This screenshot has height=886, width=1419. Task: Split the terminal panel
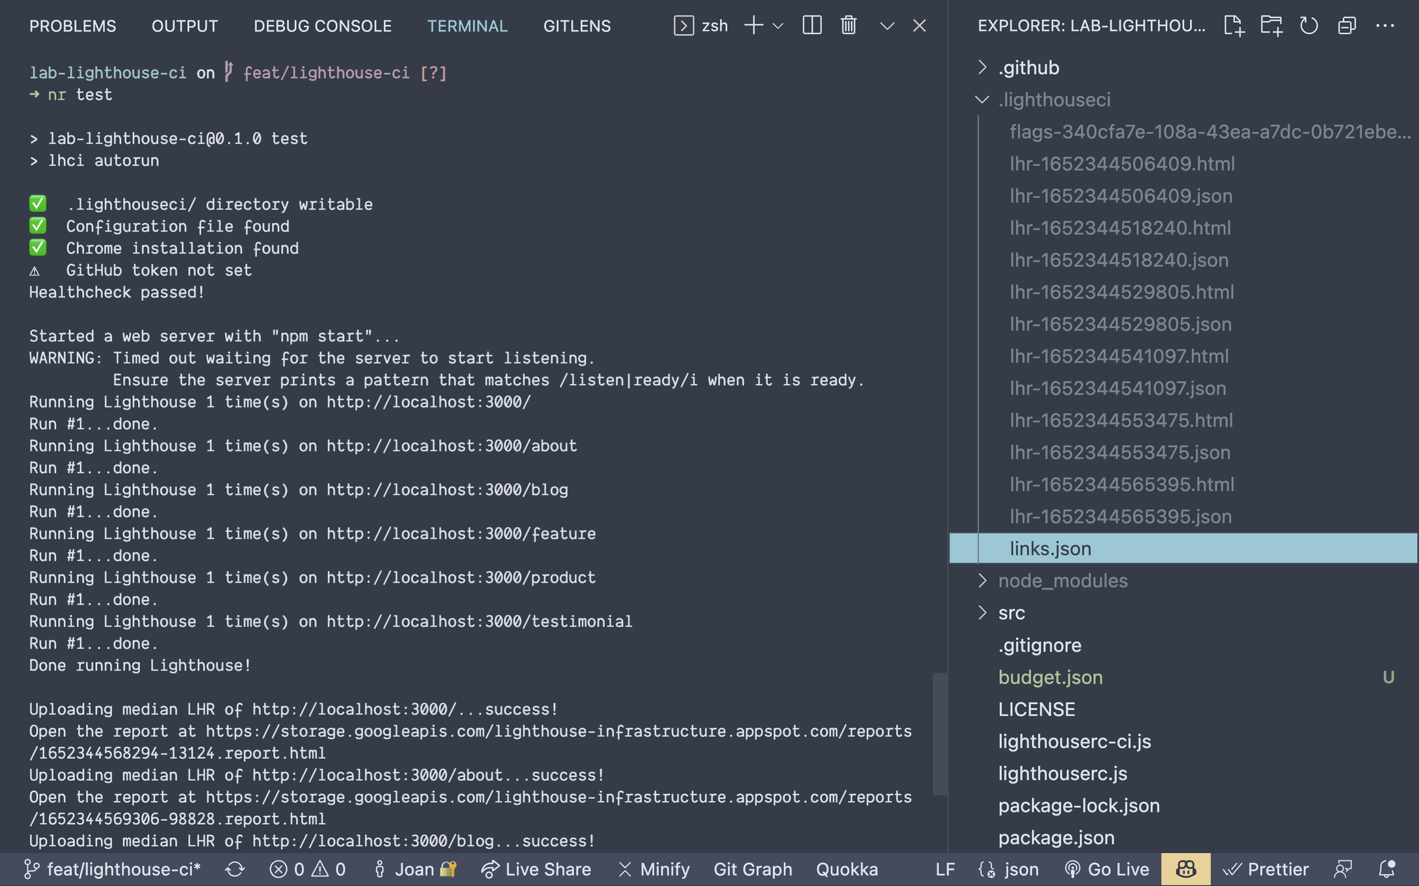coord(812,26)
